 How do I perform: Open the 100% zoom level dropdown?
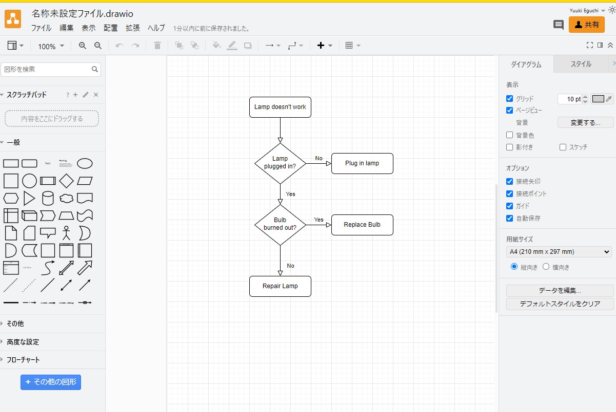tap(51, 46)
